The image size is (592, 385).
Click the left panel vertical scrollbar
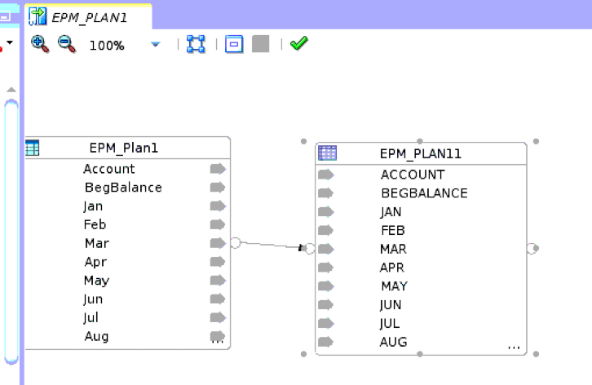[x=11, y=228]
